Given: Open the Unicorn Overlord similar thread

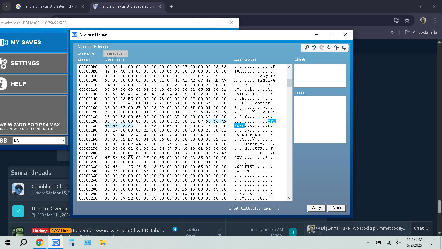Looking at the screenshot, I should (x=50, y=209).
